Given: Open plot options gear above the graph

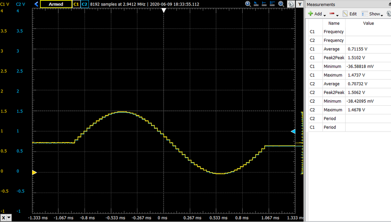Looking at the screenshot, I should pyautogui.click(x=291, y=4).
